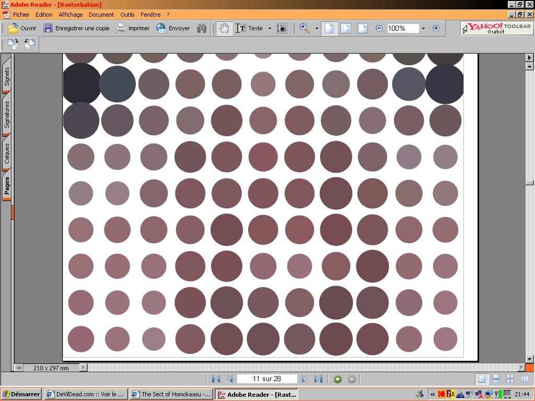Go to the next page
Viewport: 535px width, 401px height.
pyautogui.click(x=304, y=379)
